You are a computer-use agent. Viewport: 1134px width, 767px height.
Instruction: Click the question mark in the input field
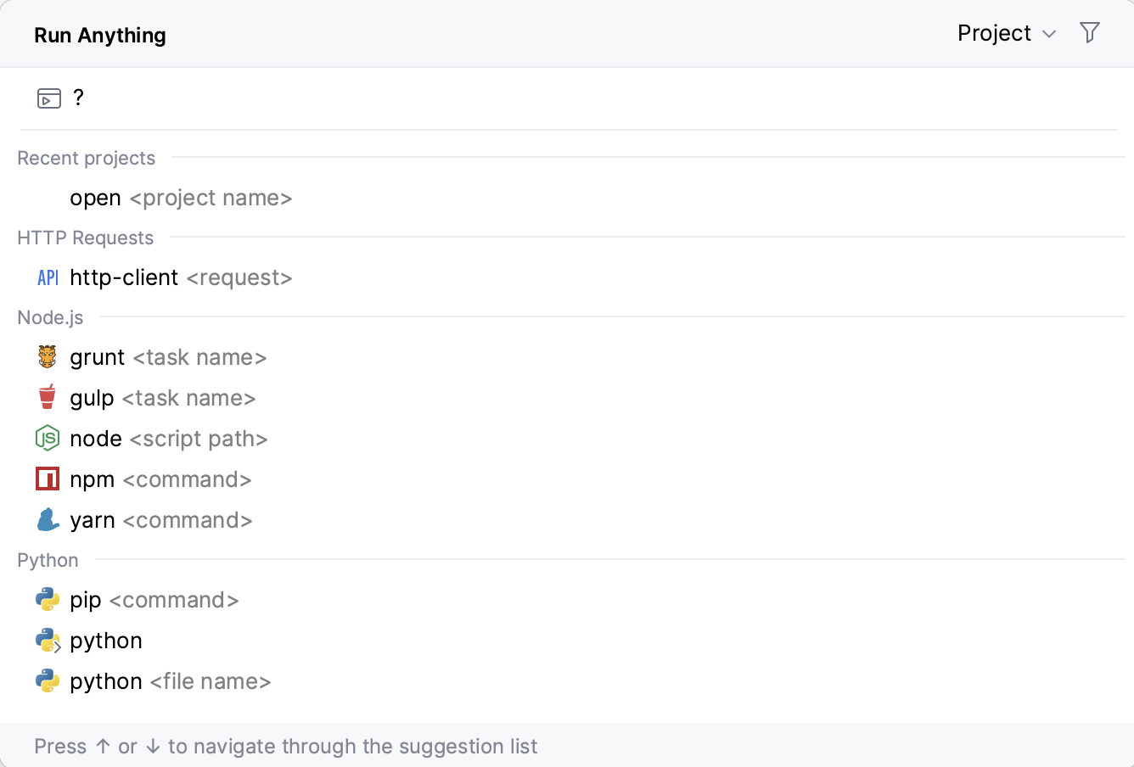click(x=78, y=98)
